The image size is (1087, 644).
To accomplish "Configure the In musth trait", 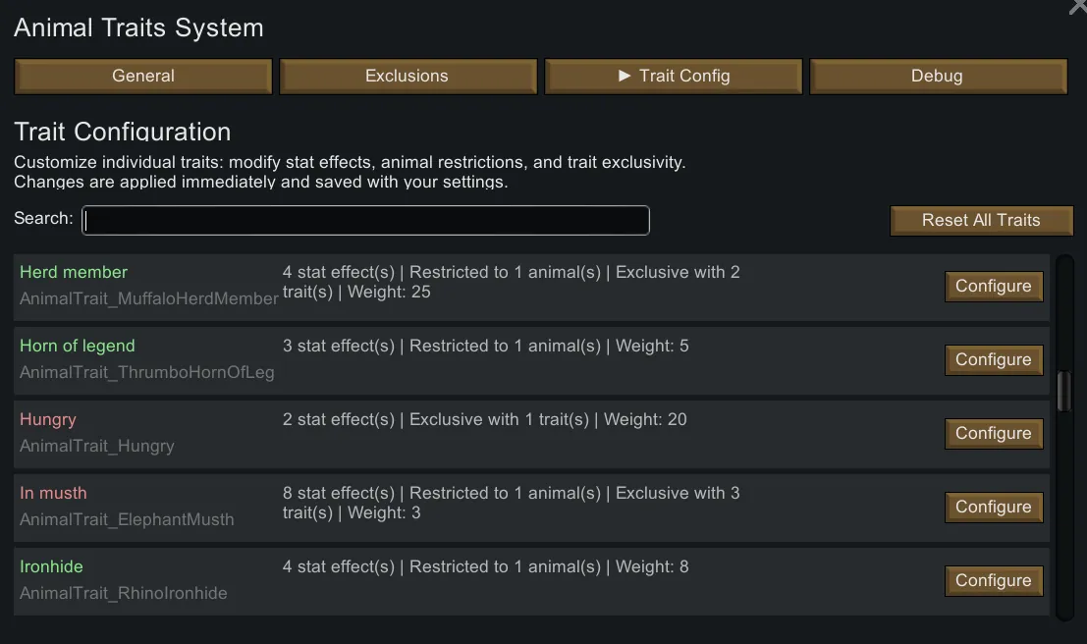I will 994,508.
